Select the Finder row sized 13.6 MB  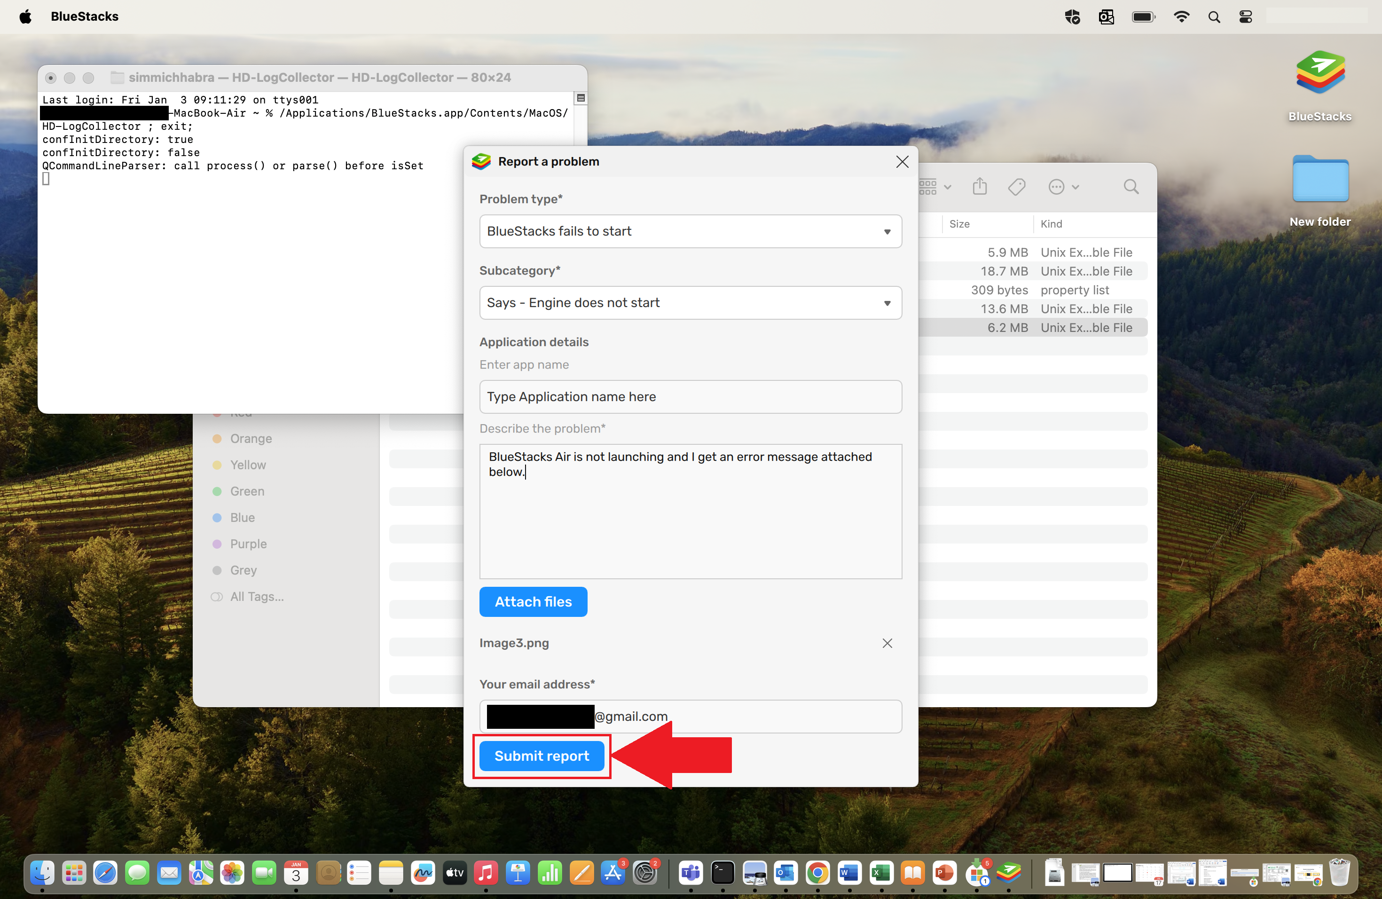(1033, 309)
